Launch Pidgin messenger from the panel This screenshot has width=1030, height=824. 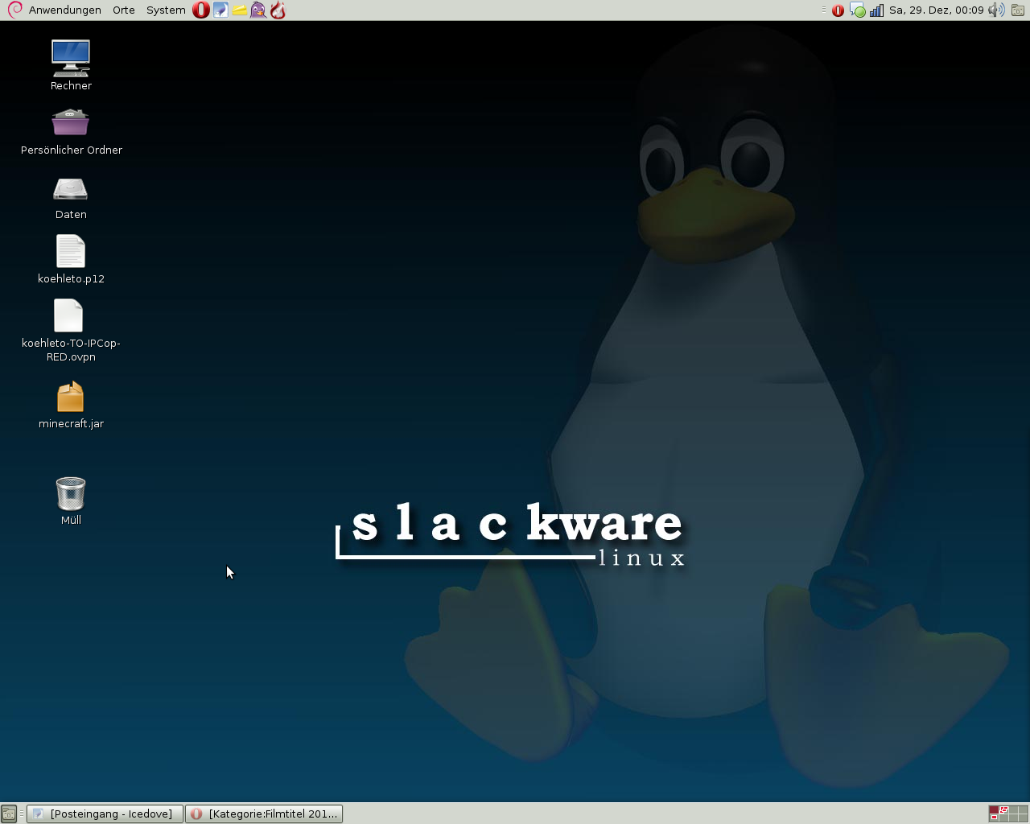(x=258, y=10)
